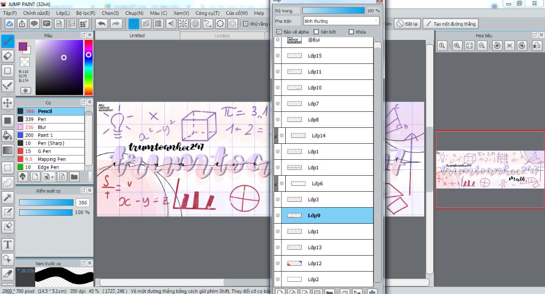
Task: Select the Brush tool
Action: coord(7,42)
